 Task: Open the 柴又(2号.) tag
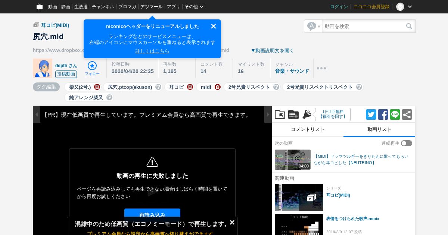[x=80, y=87]
